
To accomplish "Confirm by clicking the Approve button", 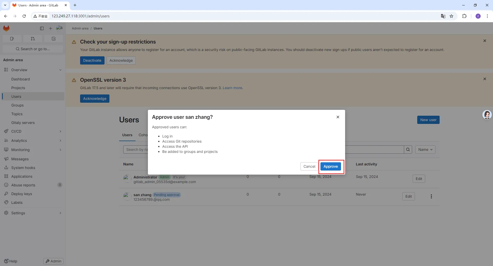I will (331, 166).
